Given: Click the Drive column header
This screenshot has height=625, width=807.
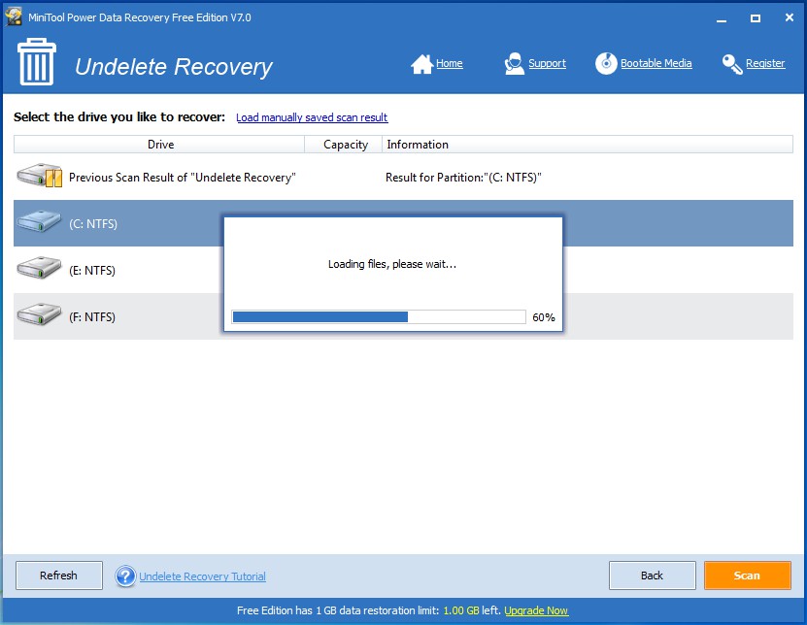Looking at the screenshot, I should 159,145.
